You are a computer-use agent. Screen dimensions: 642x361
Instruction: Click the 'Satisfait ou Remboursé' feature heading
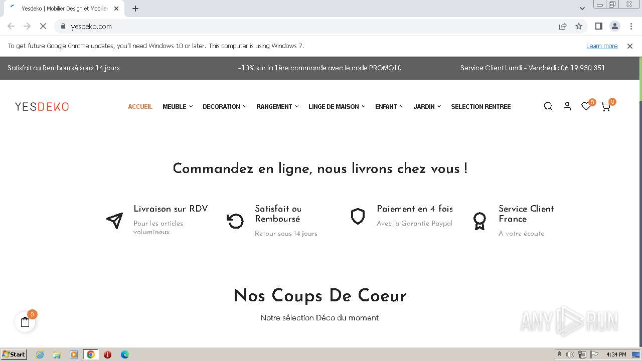278,214
